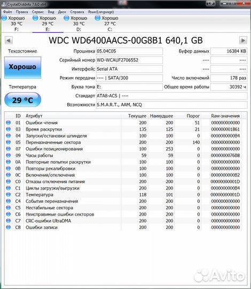Image resolution: width=251 pixels, height=289 pixels.
Task: Select drive E: health status icon
Action: (35, 18)
